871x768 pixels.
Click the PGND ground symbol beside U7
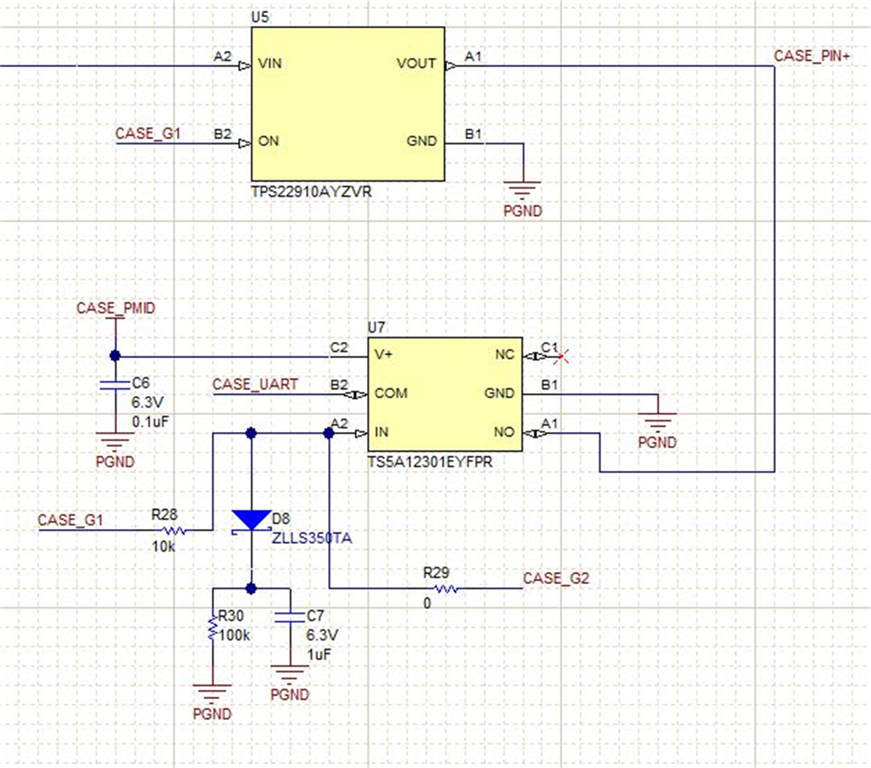click(x=657, y=422)
